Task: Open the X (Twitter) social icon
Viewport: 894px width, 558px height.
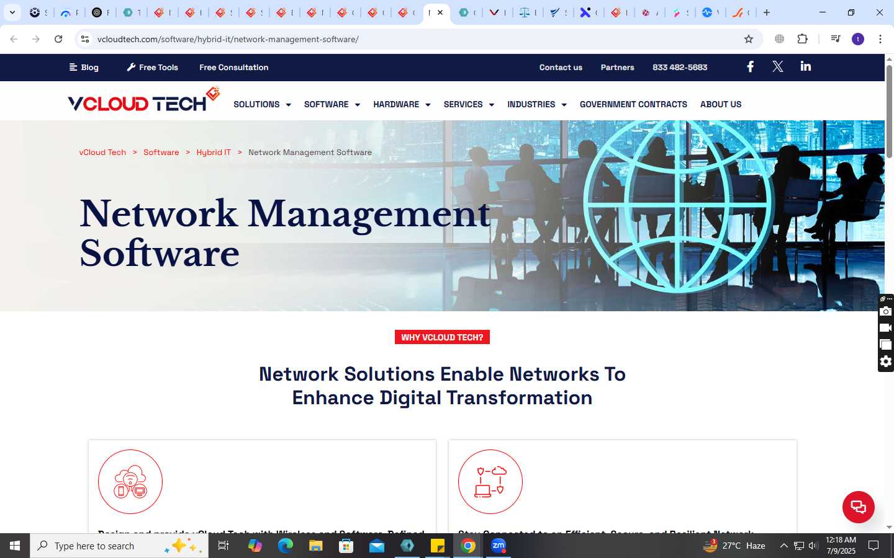Action: [778, 67]
